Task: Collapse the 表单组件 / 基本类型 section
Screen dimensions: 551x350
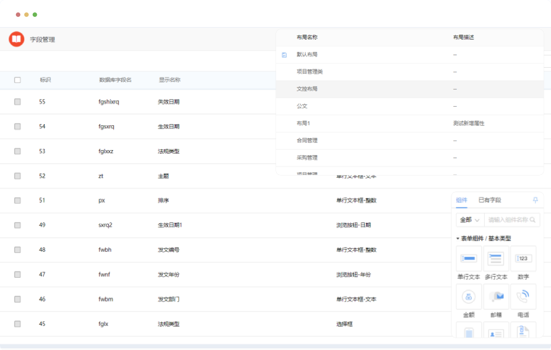Action: pyautogui.click(x=458, y=238)
